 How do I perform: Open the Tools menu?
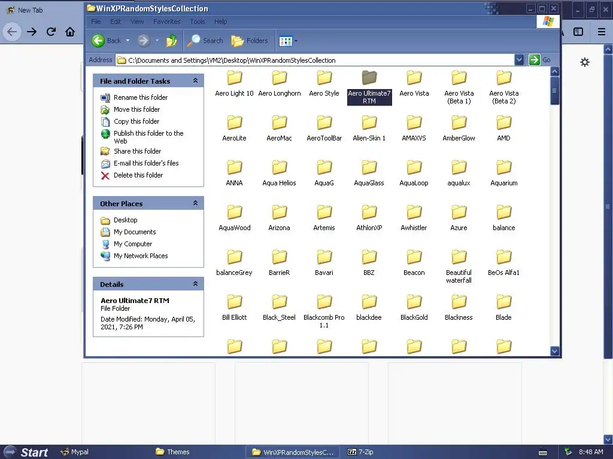tap(198, 22)
